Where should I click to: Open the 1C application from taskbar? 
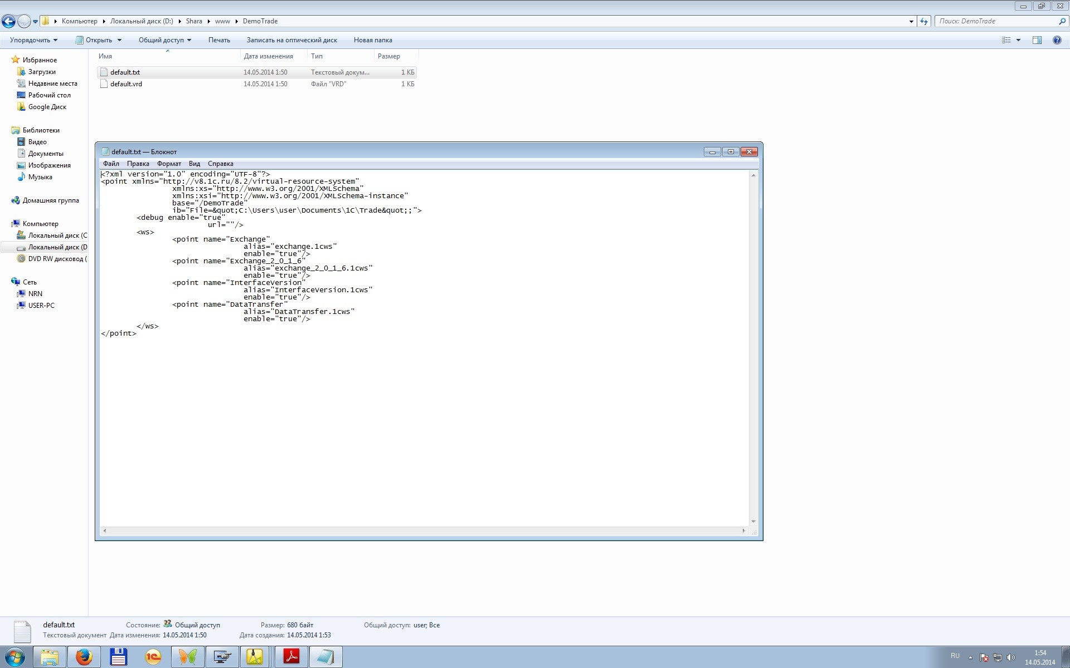pyautogui.click(x=153, y=657)
